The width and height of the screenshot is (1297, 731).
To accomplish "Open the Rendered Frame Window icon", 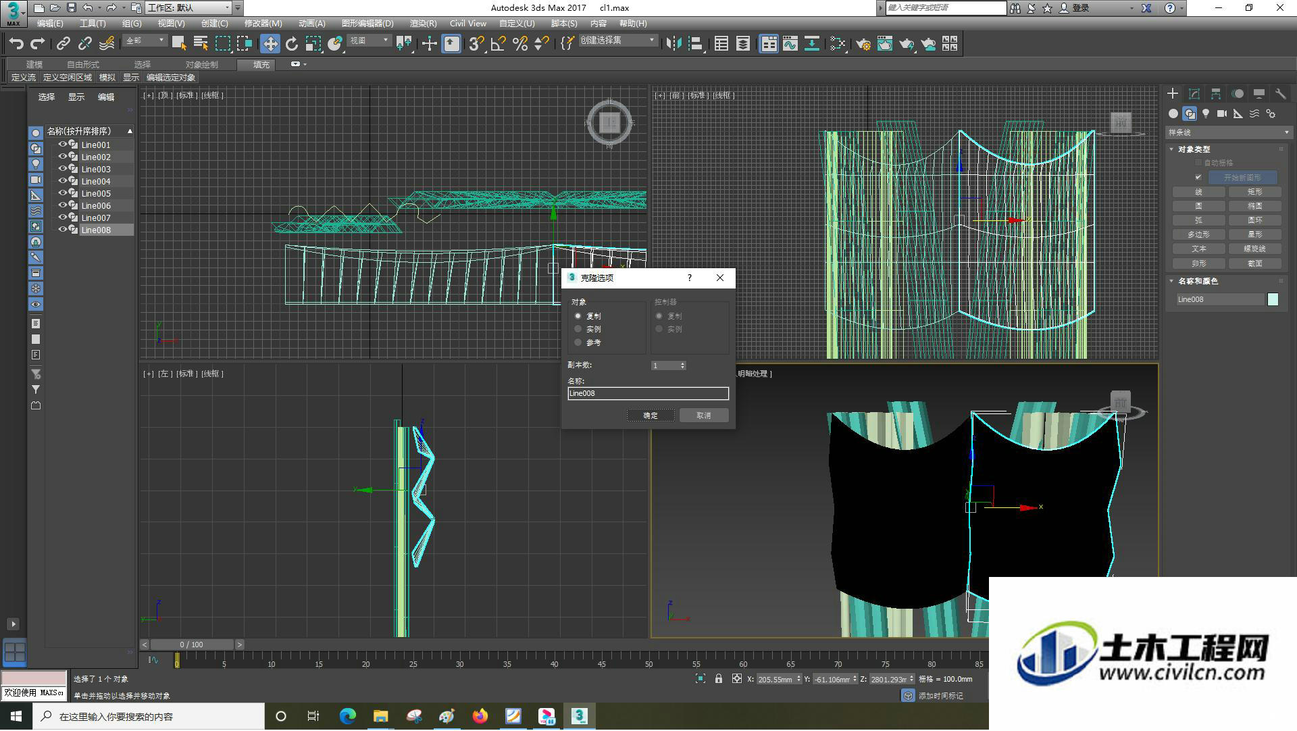I will click(x=885, y=44).
